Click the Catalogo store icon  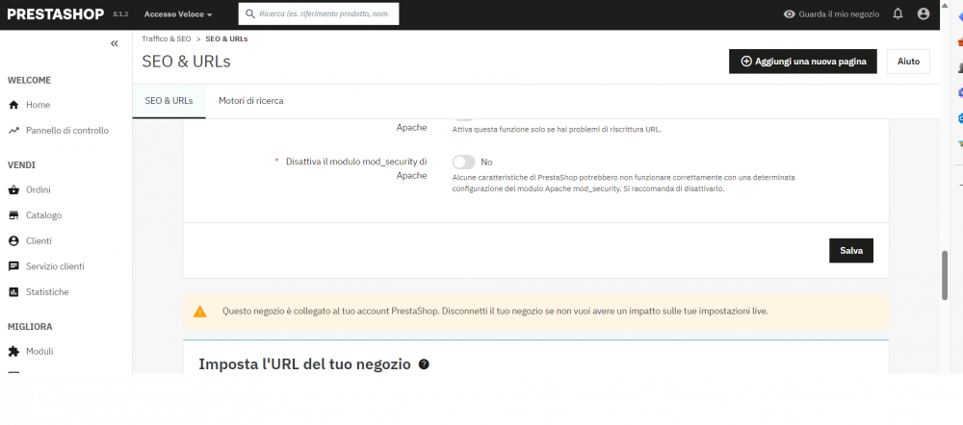click(13, 215)
